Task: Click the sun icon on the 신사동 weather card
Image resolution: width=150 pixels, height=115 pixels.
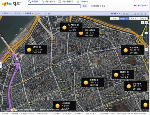Action: [x=29, y=50]
